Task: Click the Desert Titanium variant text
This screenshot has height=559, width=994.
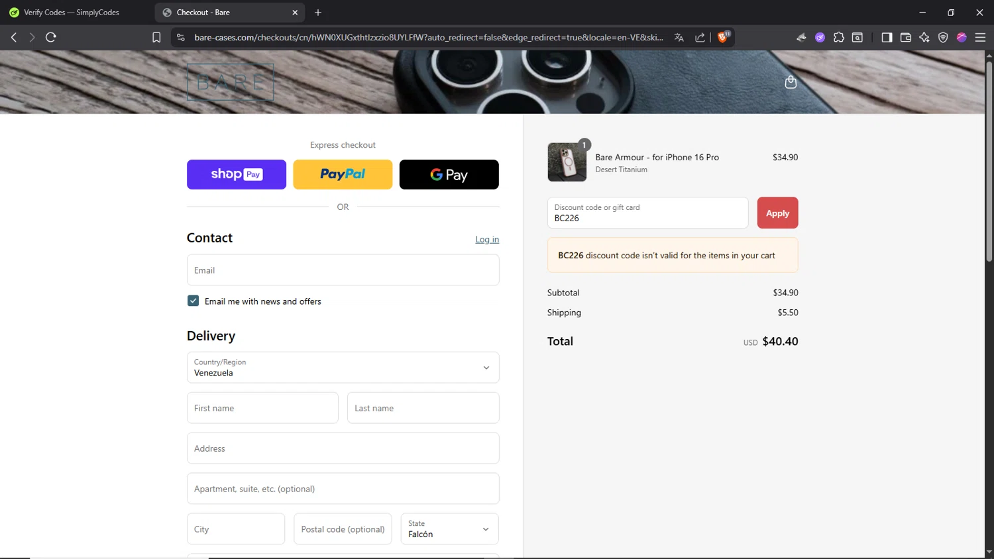Action: 621,170
